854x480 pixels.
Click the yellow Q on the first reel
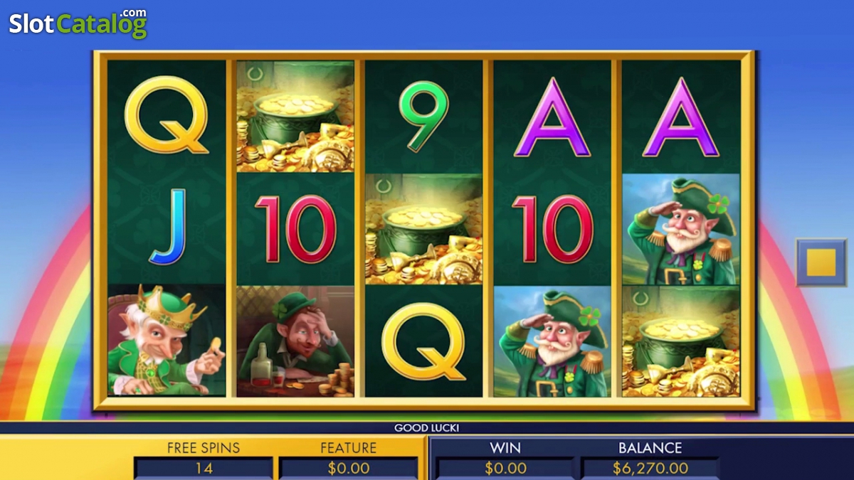167,114
